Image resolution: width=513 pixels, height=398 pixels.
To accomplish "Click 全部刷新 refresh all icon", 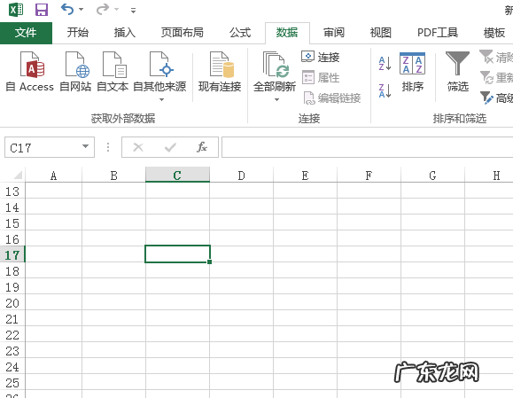I will 276,64.
